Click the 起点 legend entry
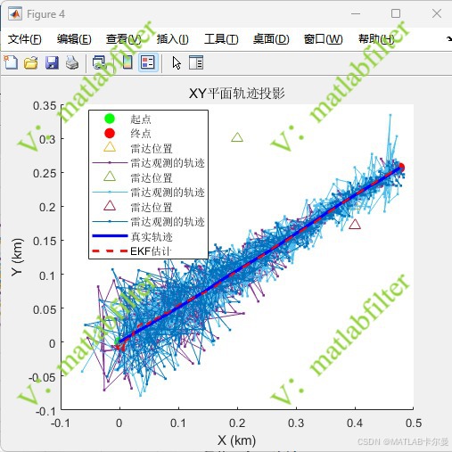This screenshot has width=452, height=452. tap(141, 119)
